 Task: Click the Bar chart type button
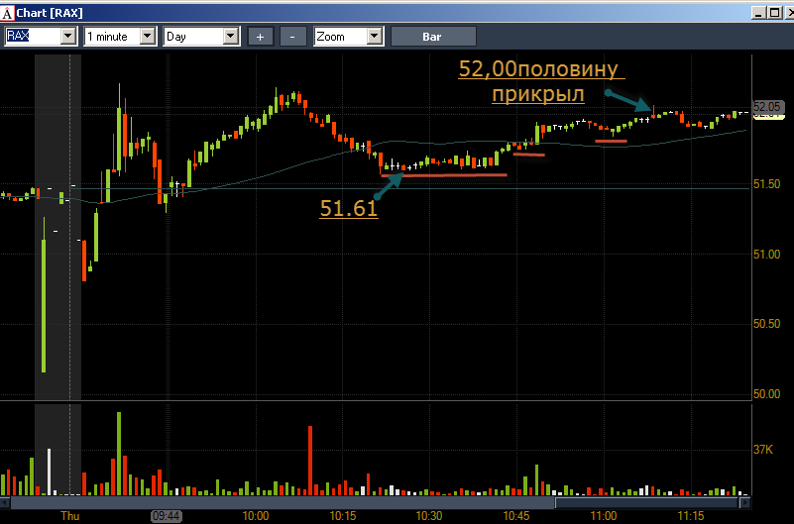coord(433,37)
